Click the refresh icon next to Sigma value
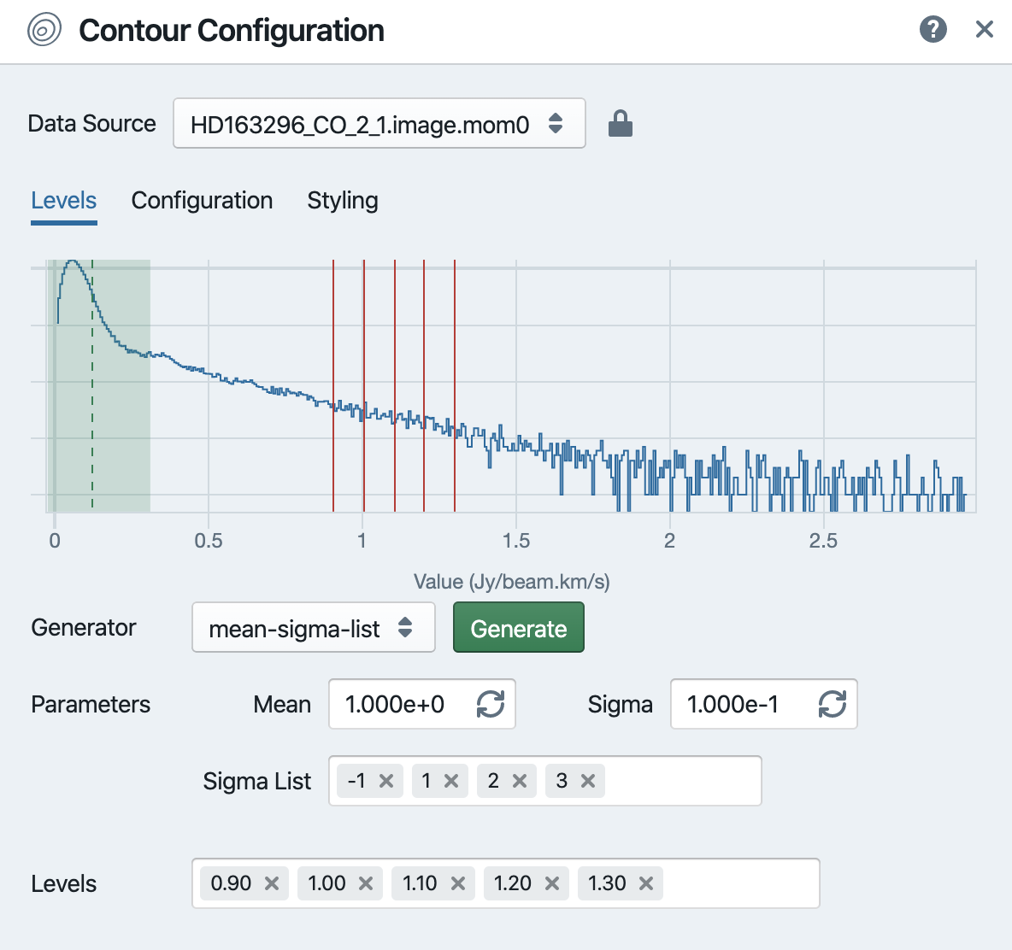The width and height of the screenshot is (1012, 950). 832,704
